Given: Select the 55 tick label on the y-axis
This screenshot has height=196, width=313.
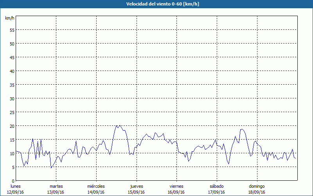Looking at the screenshot, I should 12,30.
